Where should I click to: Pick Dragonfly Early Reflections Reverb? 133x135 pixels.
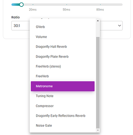point(63,116)
